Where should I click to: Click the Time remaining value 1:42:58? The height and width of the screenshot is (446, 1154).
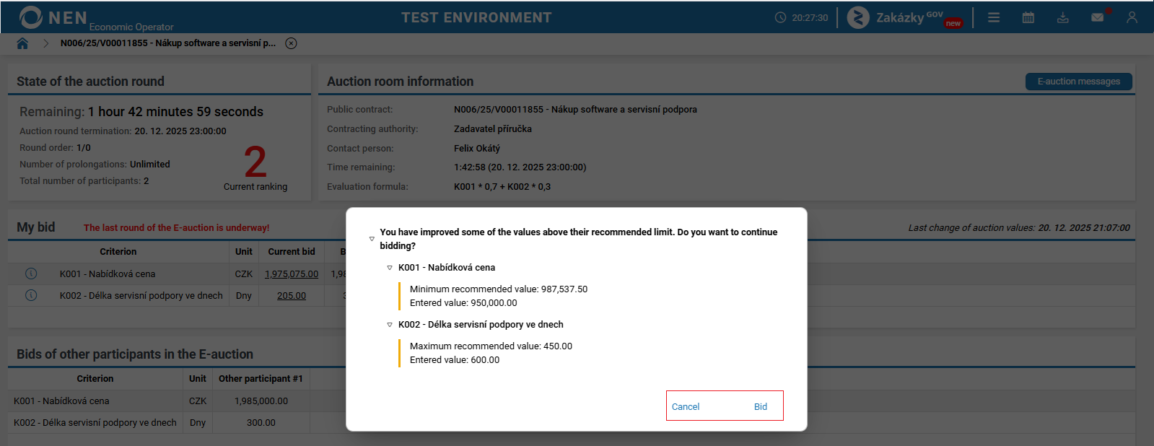520,167
